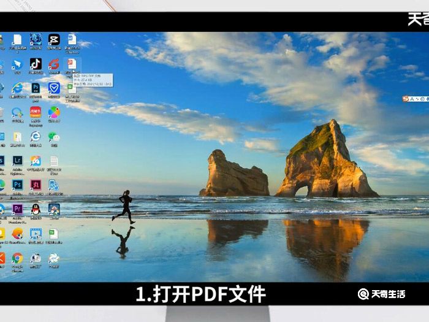Open Internet Explorer desktop shortcut
429x322 pixels.
18,88
